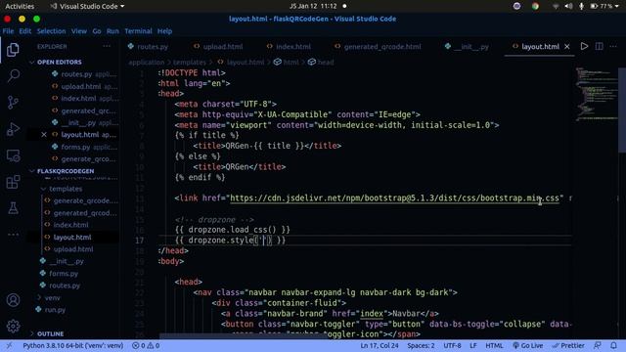Open the Manage gear settings icon
The height and width of the screenshot is (352, 626).
click(13, 326)
